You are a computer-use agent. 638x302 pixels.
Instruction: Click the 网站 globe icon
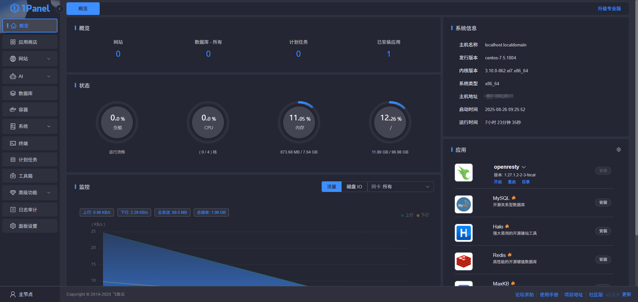[x=13, y=59]
